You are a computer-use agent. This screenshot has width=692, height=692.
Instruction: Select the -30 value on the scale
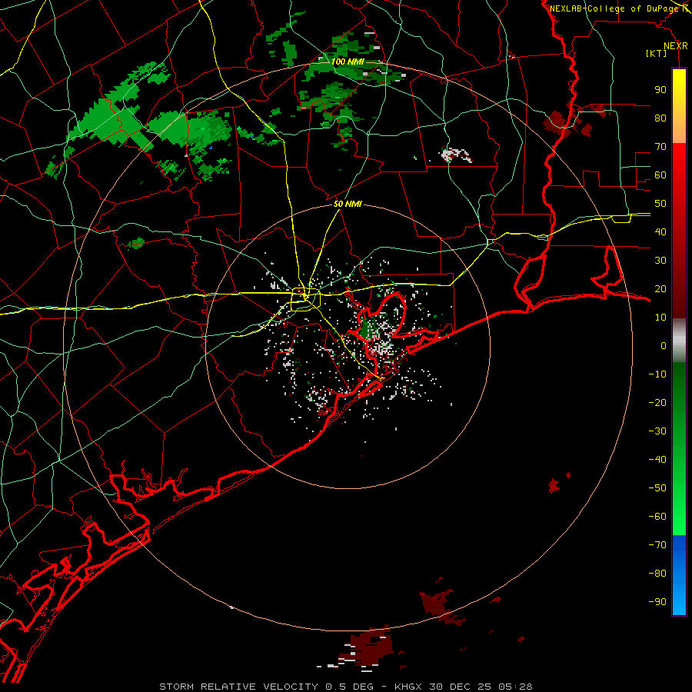click(657, 431)
